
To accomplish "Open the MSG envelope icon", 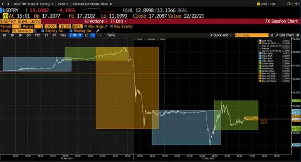I will 259,4.
